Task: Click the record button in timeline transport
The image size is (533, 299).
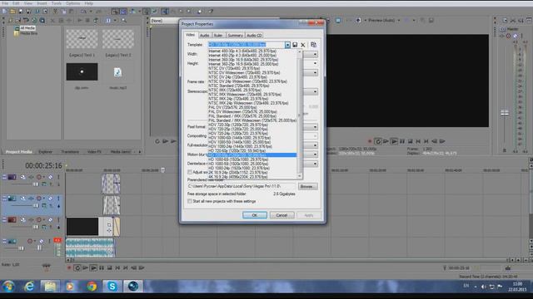Action: click(x=69, y=267)
